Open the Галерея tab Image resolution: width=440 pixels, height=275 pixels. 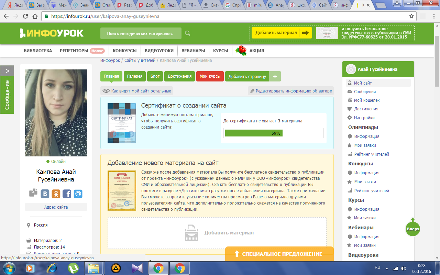135,76
